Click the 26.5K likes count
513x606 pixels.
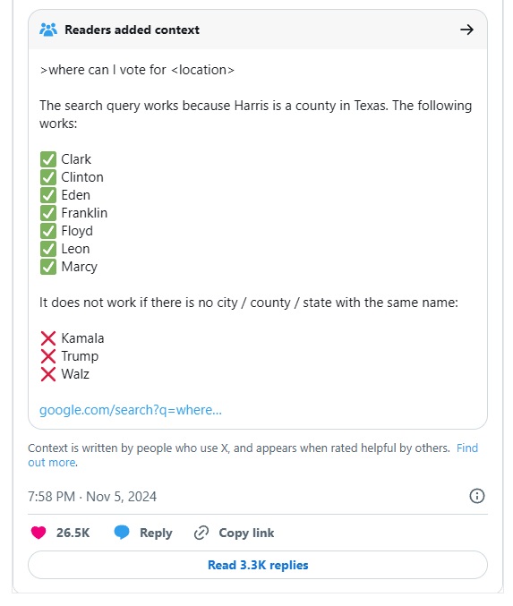pos(73,533)
